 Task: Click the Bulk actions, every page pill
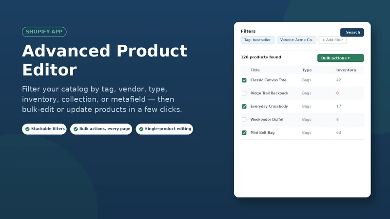101,129
